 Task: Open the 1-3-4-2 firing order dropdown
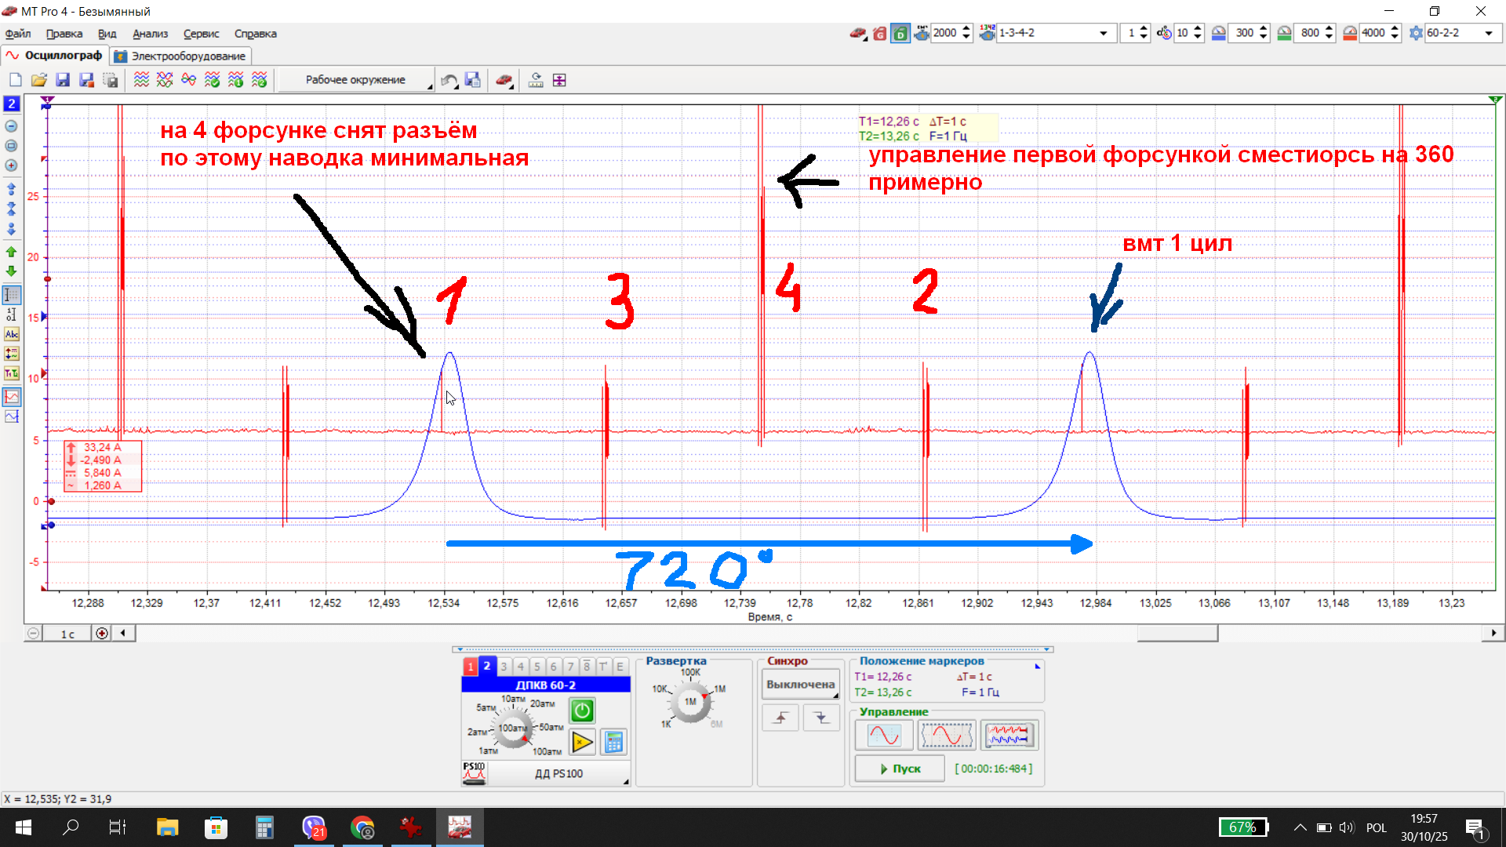[1104, 33]
